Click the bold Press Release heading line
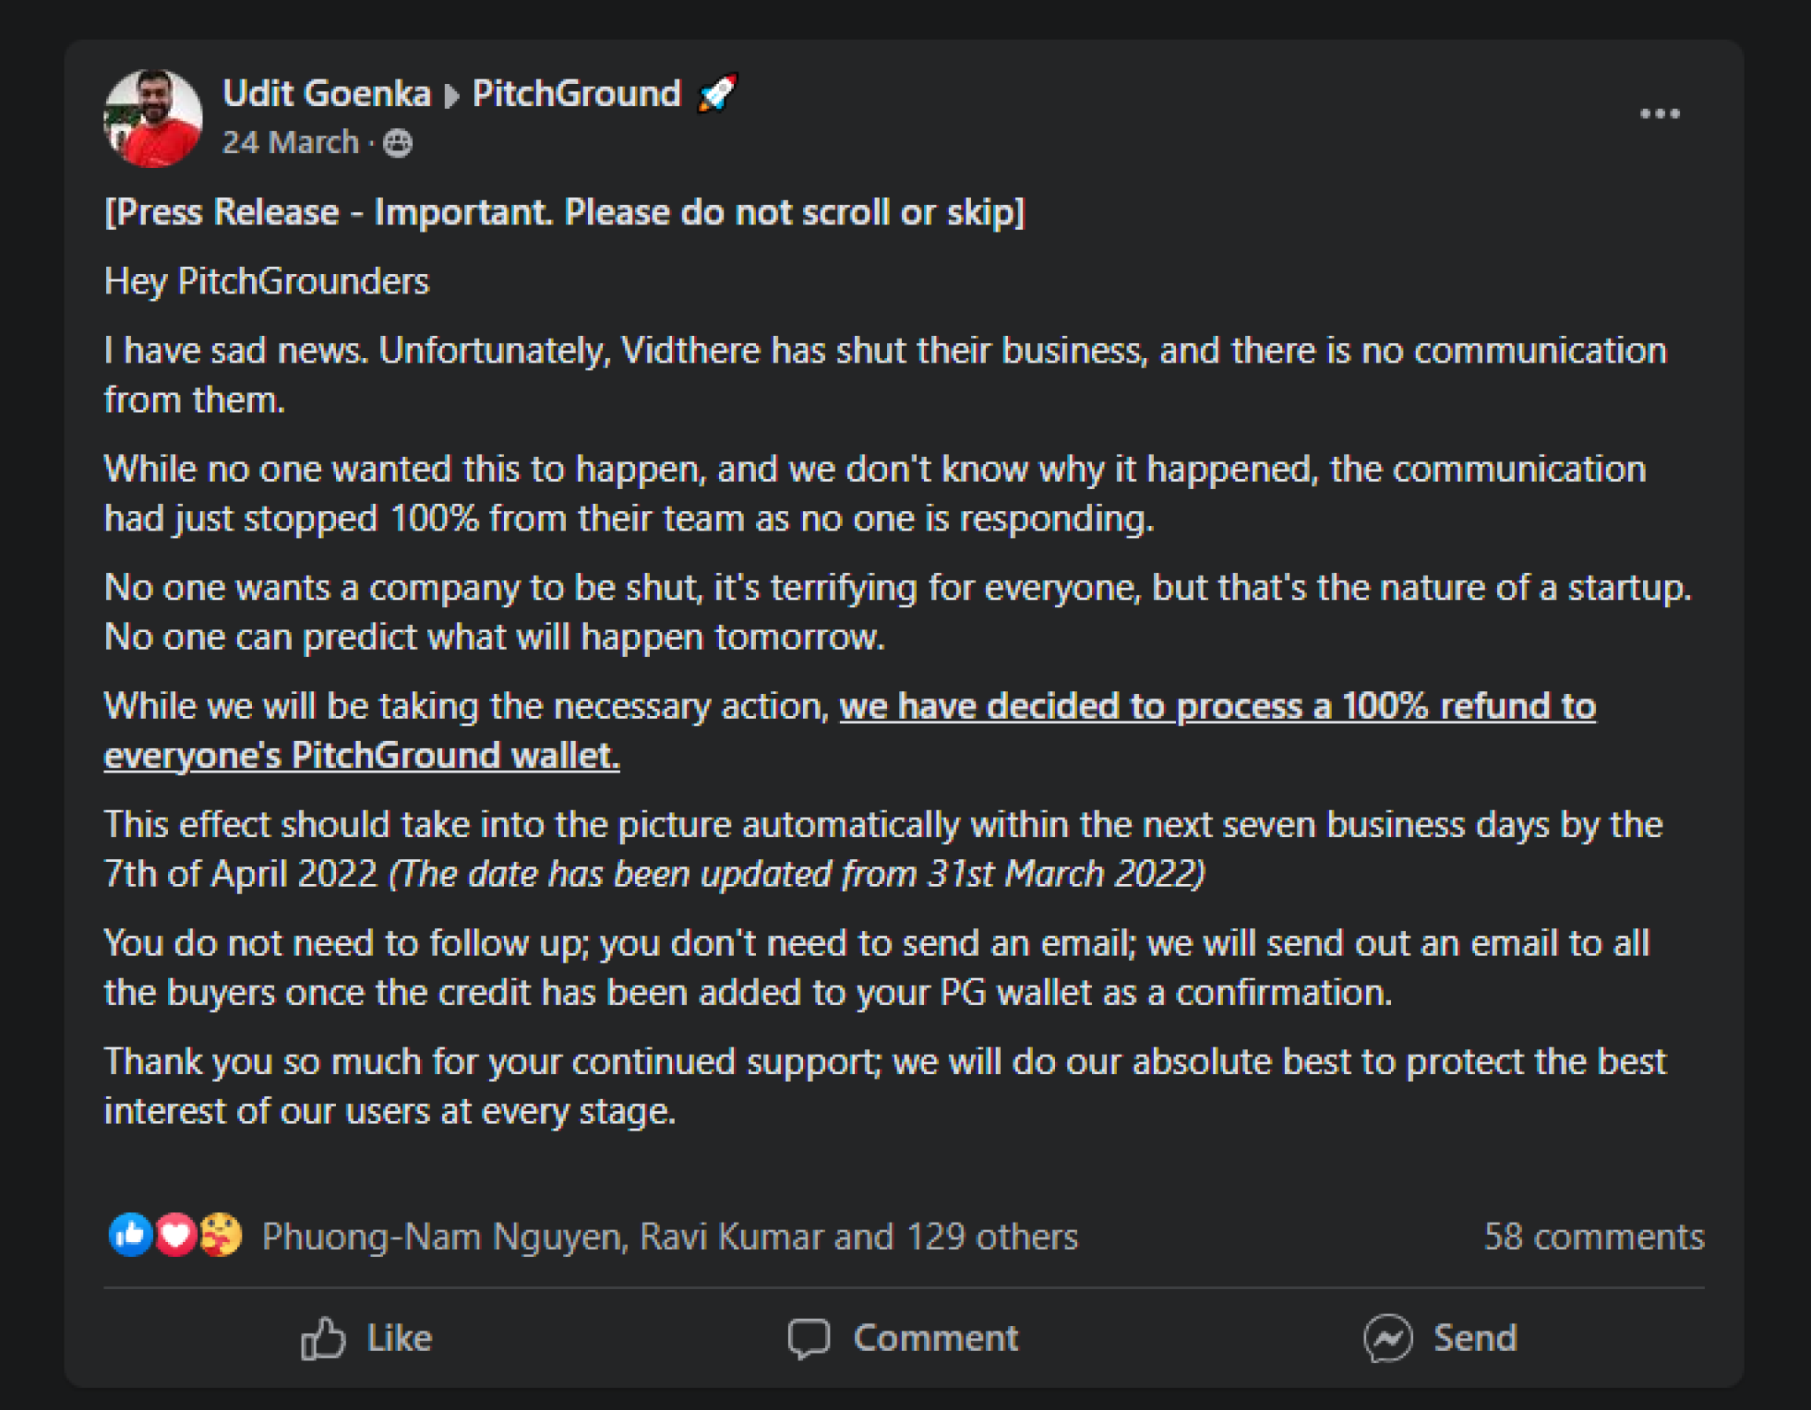The image size is (1811, 1410). pyautogui.click(x=564, y=213)
